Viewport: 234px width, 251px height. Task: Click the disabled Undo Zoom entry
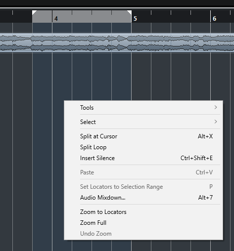pos(143,234)
